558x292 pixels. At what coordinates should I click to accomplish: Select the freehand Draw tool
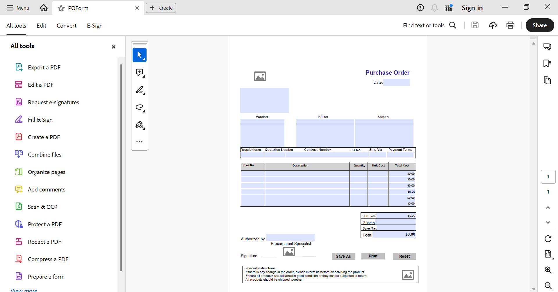coord(140,107)
